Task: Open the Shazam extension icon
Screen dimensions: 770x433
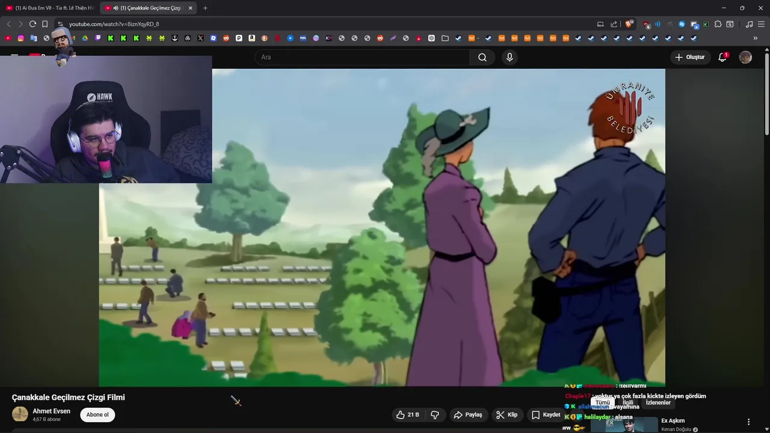Action: click(x=682, y=24)
